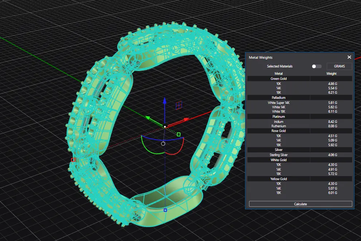Click the white gizmo origin point
The height and width of the screenshot is (241, 361).
coord(165,127)
